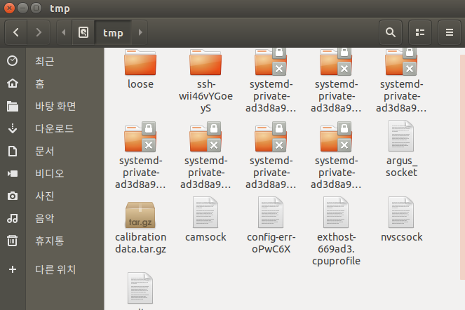Select the config-err-oPwC6X file icon
This screenshot has width=465, height=310.
pyautogui.click(x=271, y=212)
